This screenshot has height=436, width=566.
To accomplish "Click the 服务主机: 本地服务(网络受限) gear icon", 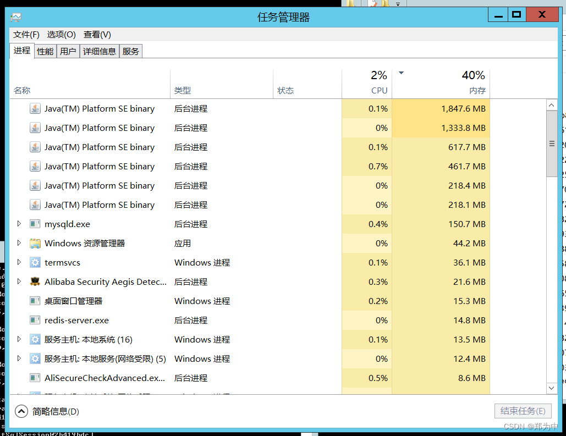I will coord(35,359).
